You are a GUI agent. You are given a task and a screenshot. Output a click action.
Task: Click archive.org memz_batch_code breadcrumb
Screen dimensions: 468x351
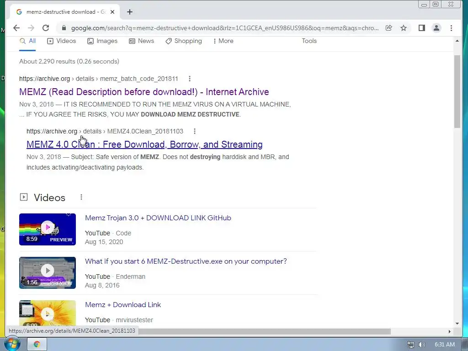[99, 79]
